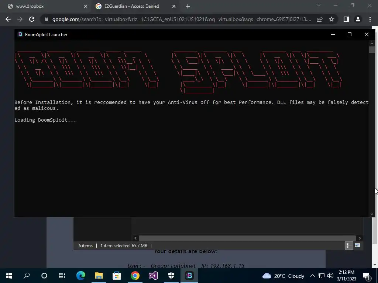Open the Windows Start menu
Image resolution: width=378 pixels, height=283 pixels.
pyautogui.click(x=9, y=276)
